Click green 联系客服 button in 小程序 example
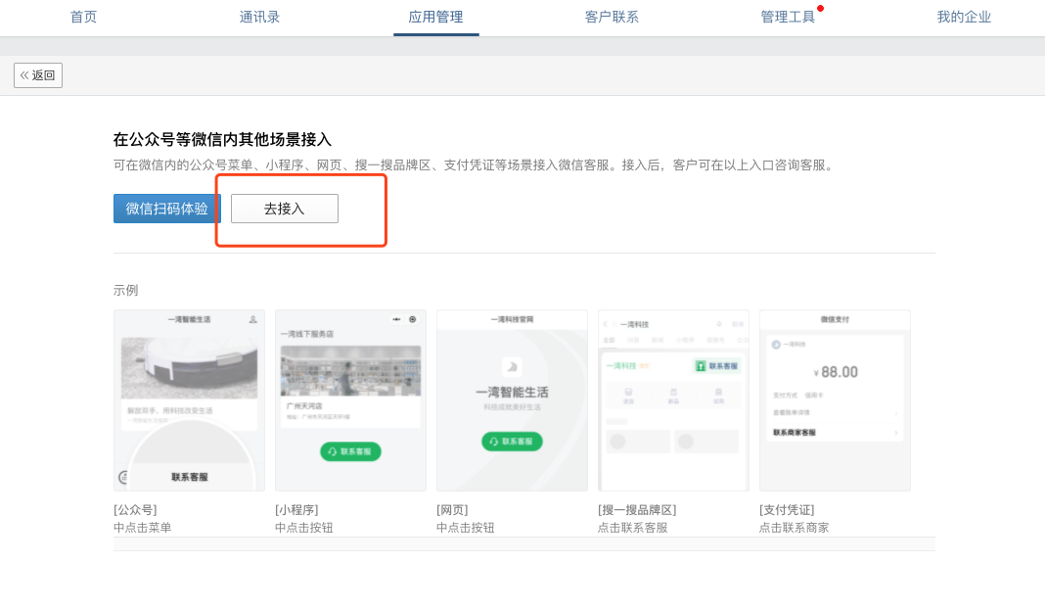The image size is (1045, 610). click(x=350, y=451)
